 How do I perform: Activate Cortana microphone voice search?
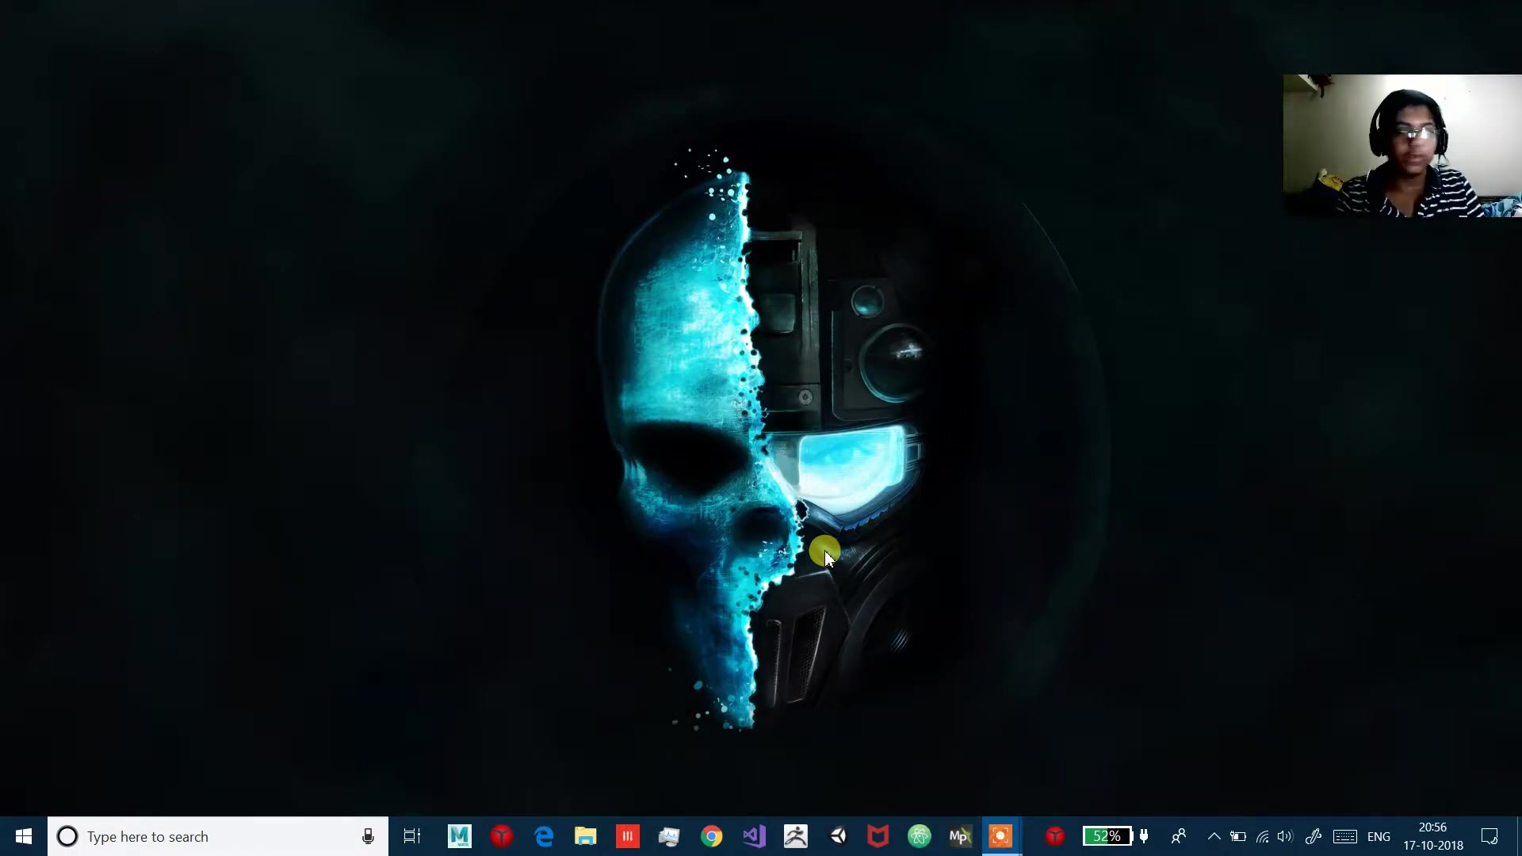[368, 836]
